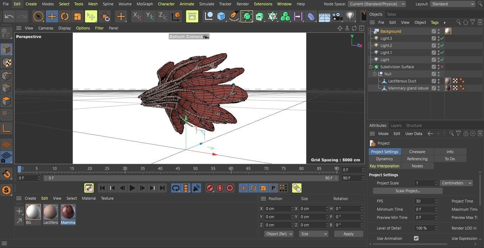Click the FPS value stepper arrows
This screenshot has width=484, height=248.
436,201
